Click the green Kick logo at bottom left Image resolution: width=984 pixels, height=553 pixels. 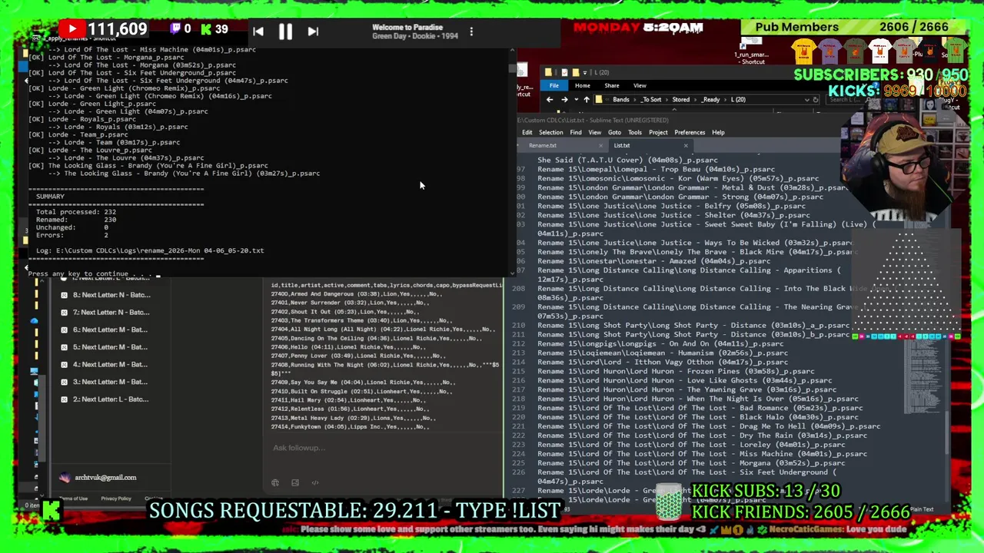click(52, 510)
